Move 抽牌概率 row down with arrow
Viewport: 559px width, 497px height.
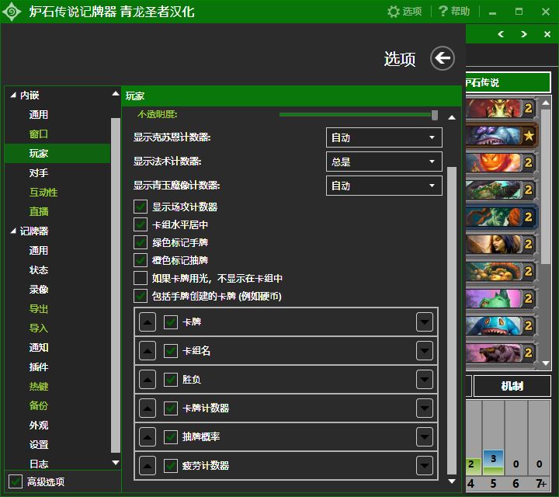coord(425,436)
